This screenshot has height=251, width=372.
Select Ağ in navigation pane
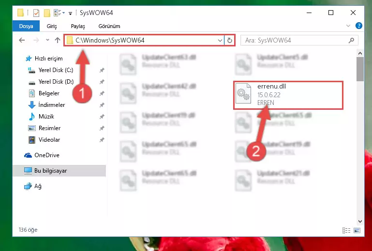pyautogui.click(x=38, y=186)
